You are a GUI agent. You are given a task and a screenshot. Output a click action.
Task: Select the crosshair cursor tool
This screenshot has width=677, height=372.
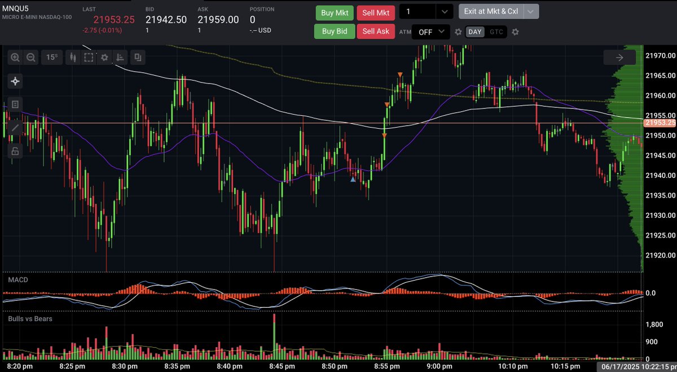(x=15, y=81)
